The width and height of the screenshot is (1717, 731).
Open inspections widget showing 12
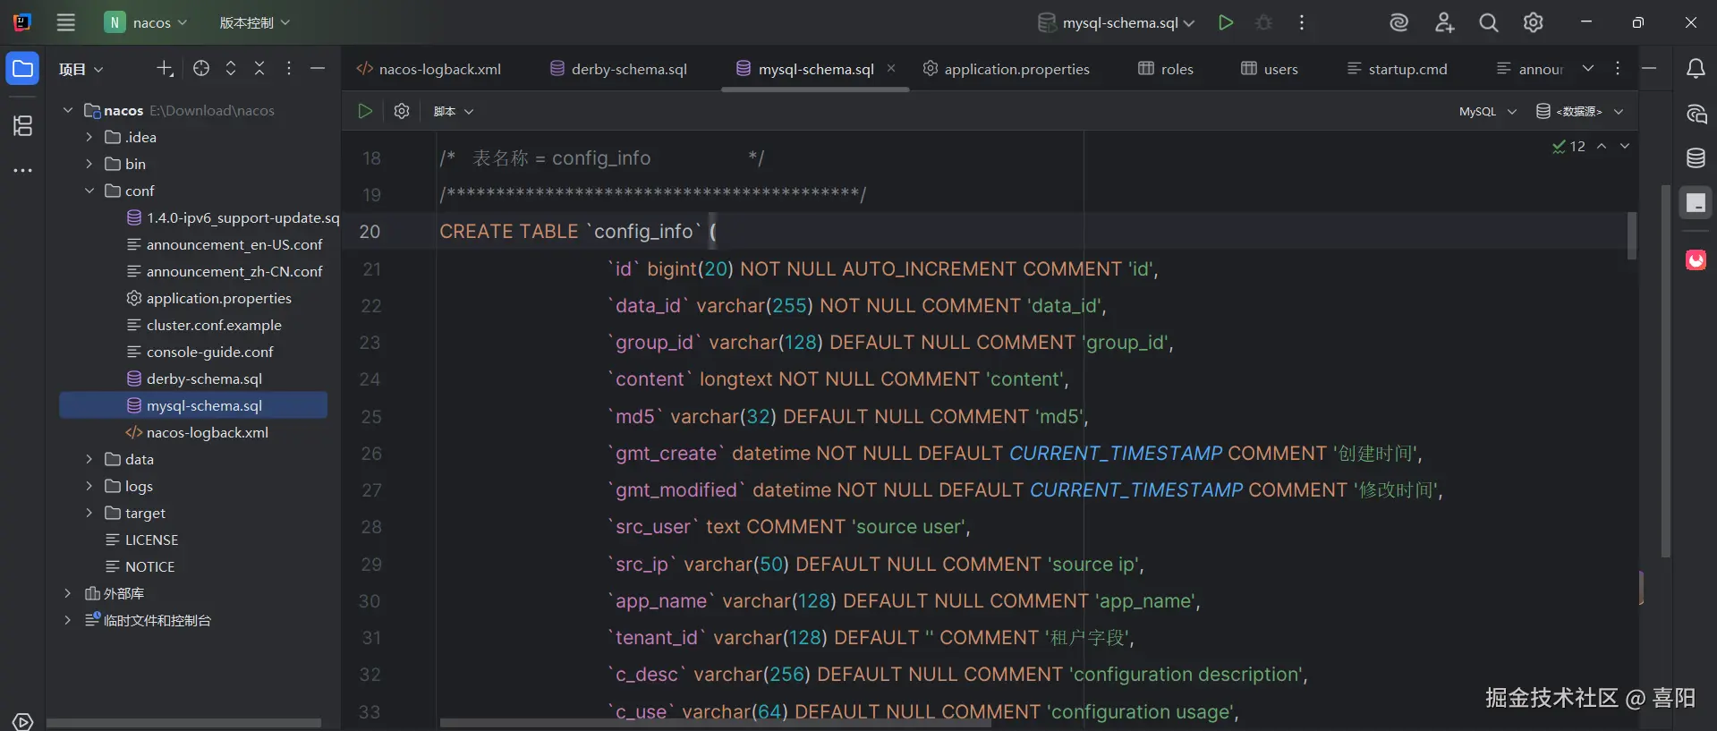click(x=1568, y=146)
